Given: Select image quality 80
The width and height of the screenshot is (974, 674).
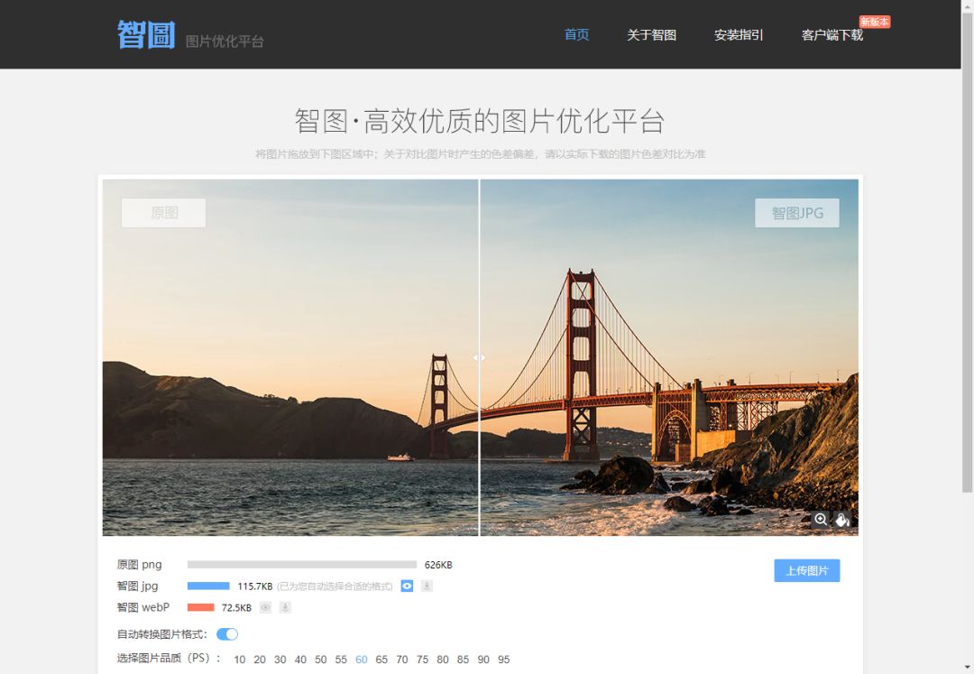Looking at the screenshot, I should pos(442,660).
